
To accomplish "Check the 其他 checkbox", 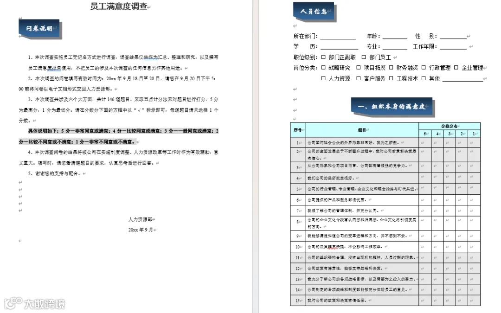I will pyautogui.click(x=424, y=78).
